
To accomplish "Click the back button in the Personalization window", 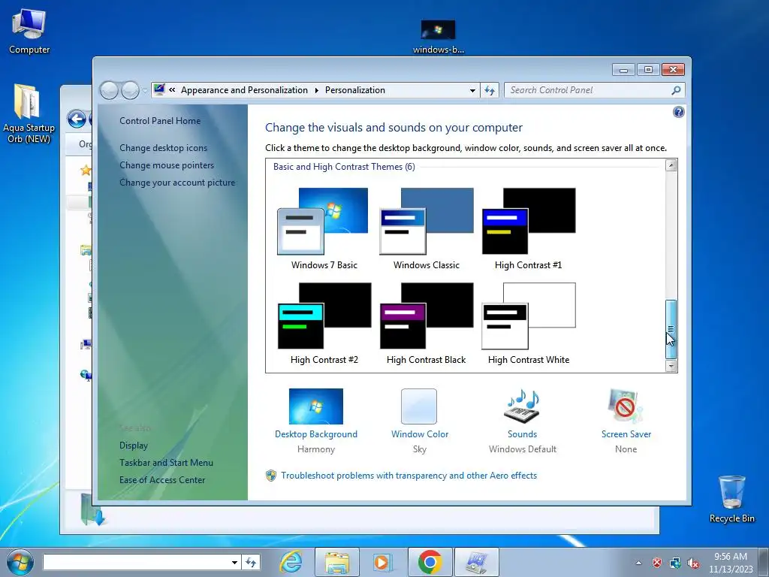I will tap(109, 90).
